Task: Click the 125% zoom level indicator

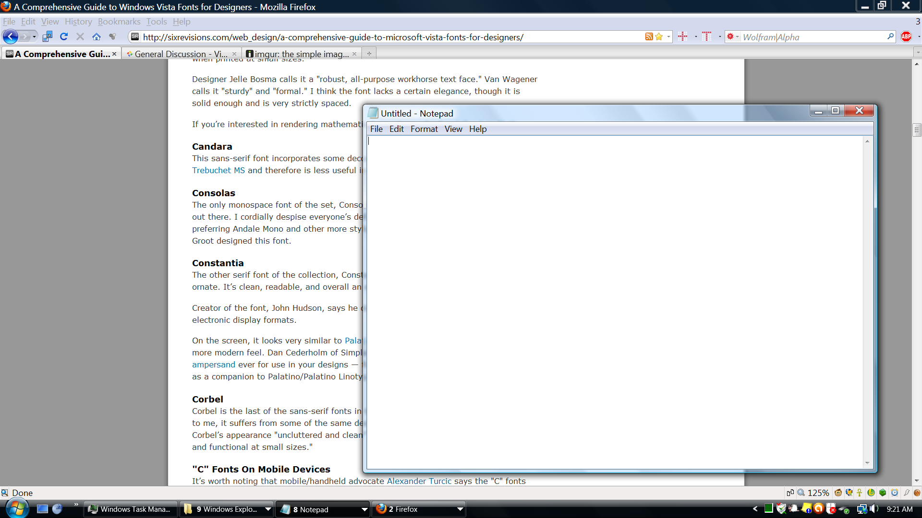Action: [x=818, y=493]
